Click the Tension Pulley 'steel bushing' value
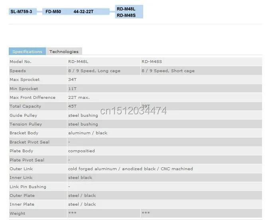Image resolution: width=266 pixels, height=220 pixels. point(83,124)
